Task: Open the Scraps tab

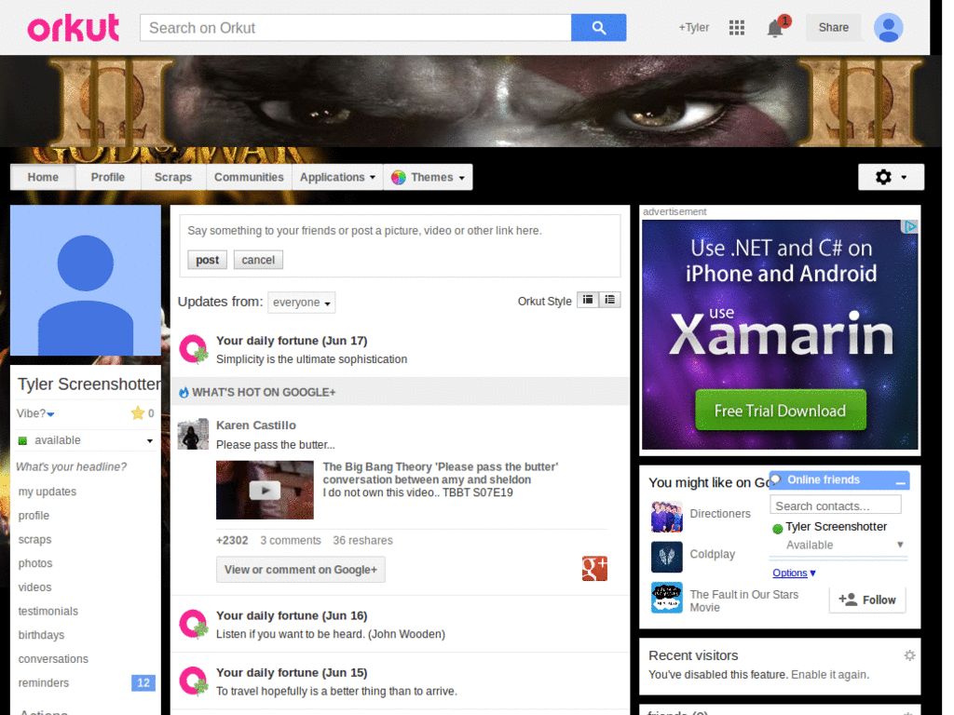Action: (172, 178)
